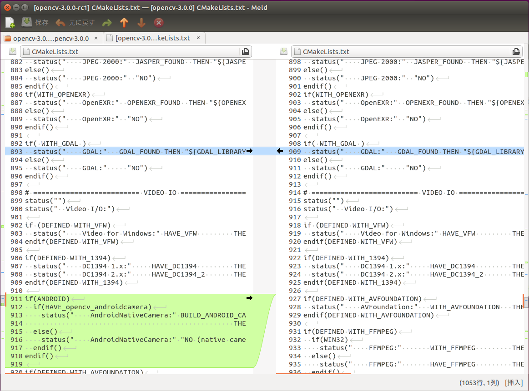Screen dimensions: 529x391
Task: Go to previous change with up arrow
Action: pos(124,23)
